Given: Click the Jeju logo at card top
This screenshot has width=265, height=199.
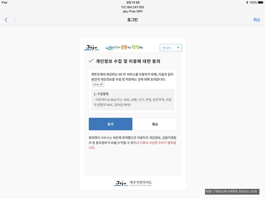Looking at the screenshot, I should click(x=91, y=48).
